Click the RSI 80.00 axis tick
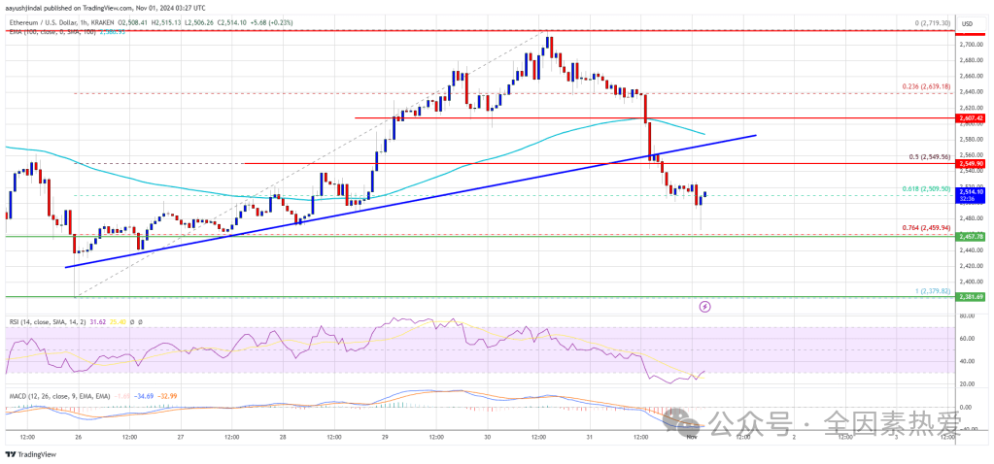 968,315
